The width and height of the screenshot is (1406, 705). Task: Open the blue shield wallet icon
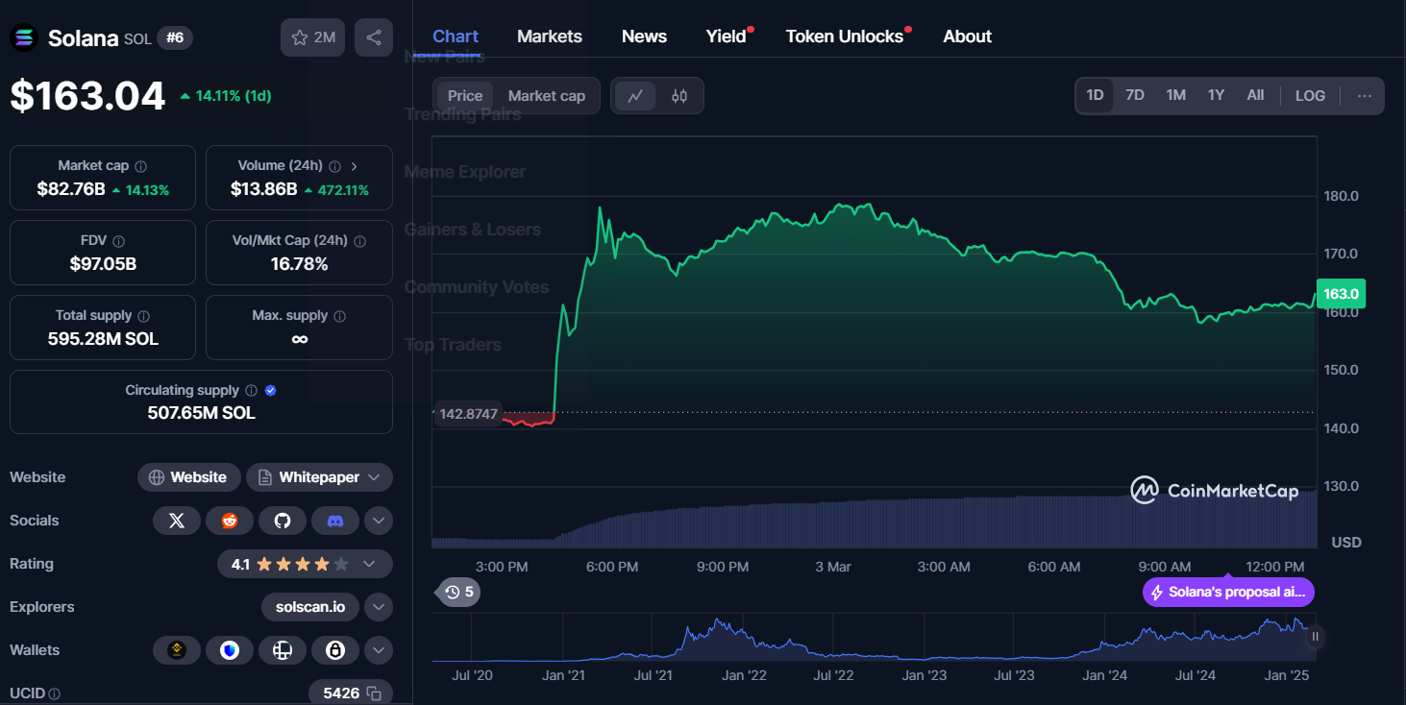pos(230,650)
